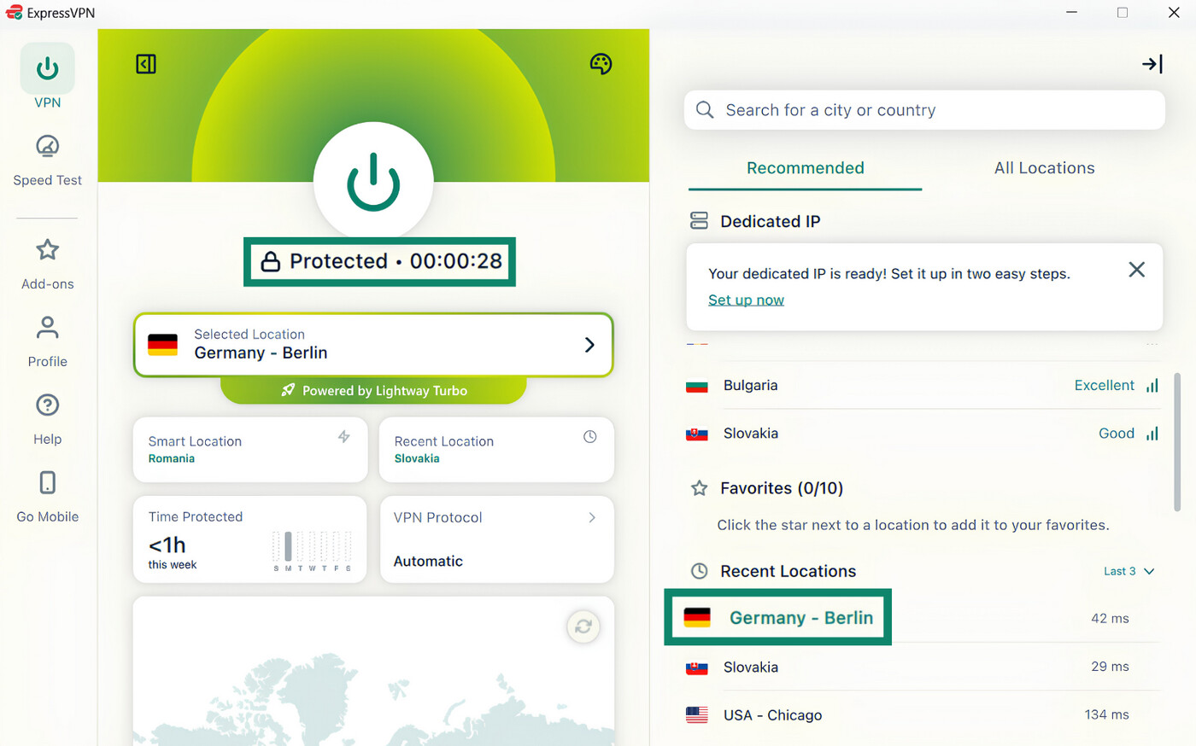Image resolution: width=1196 pixels, height=746 pixels.
Task: Select USA - Chicago recent location
Action: point(923,715)
